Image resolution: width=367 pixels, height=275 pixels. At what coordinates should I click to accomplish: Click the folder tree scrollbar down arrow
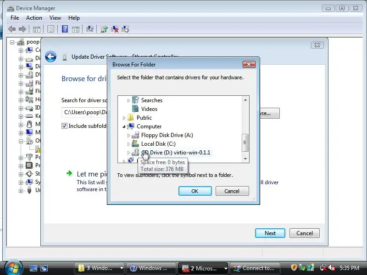pos(245,159)
